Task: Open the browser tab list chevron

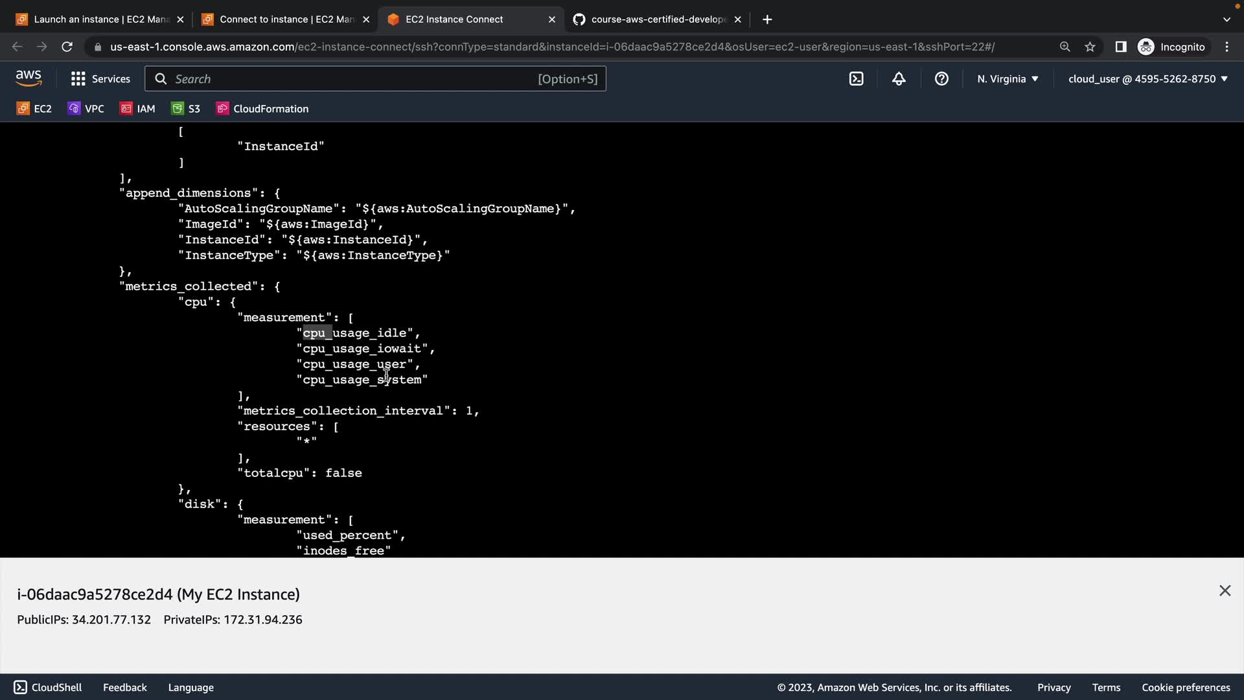Action: [1227, 19]
